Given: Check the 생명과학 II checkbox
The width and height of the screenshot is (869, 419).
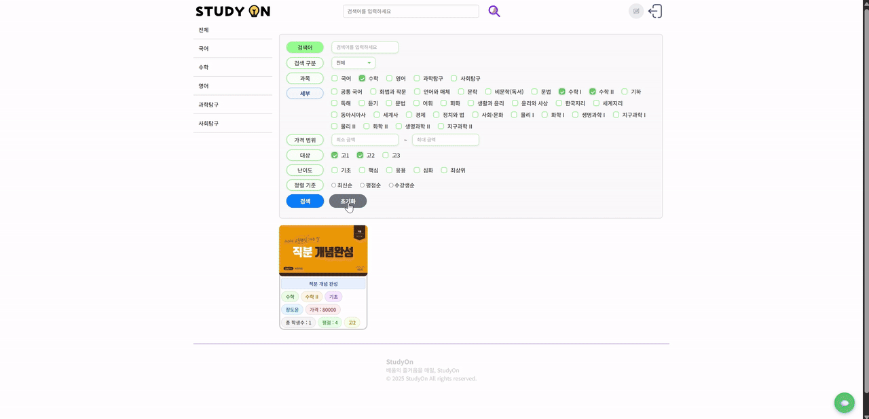Looking at the screenshot, I should (x=399, y=126).
